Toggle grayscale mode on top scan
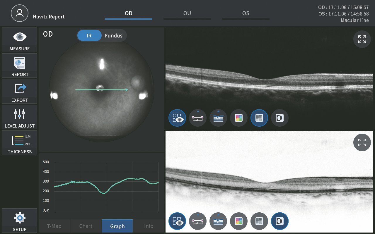This screenshot has height=234, width=375. click(259, 118)
